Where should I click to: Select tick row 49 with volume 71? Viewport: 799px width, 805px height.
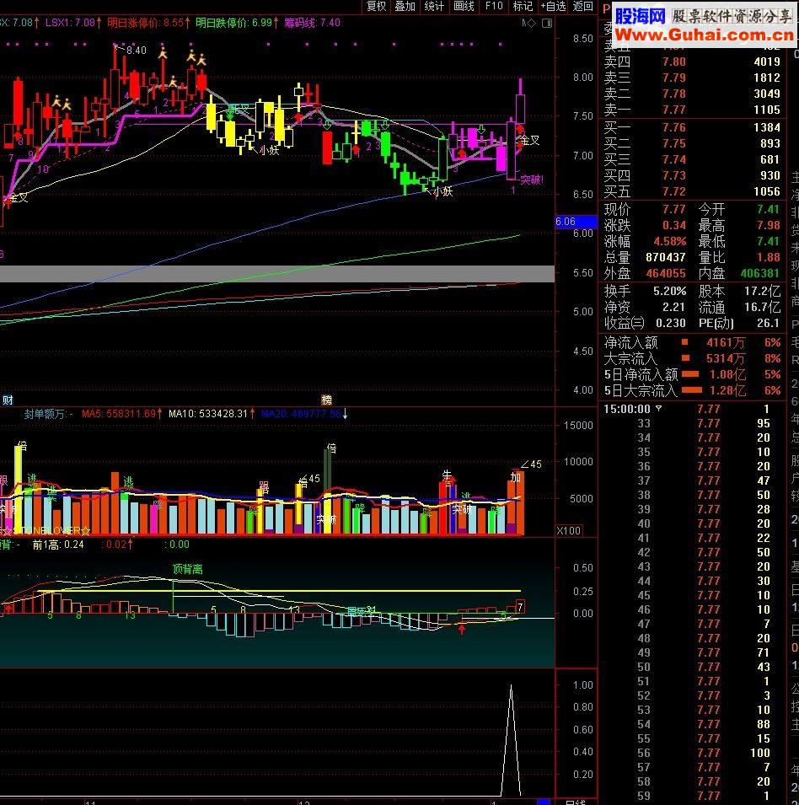pos(692,652)
